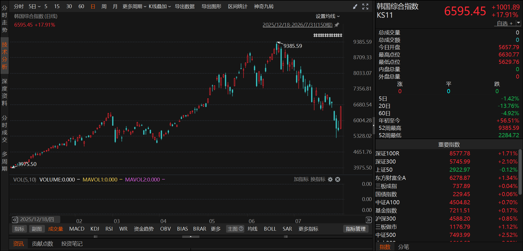Click 导出数据 to export data
Image resolution: width=523 pixels, height=251 pixels.
[x=185, y=6]
